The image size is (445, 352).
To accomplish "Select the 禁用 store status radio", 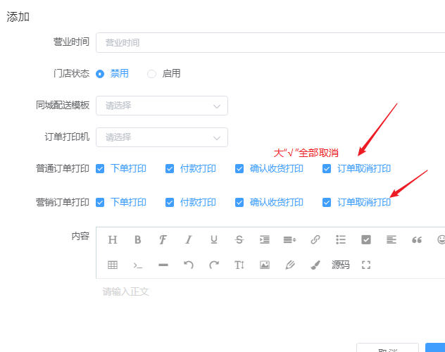I will (100, 74).
